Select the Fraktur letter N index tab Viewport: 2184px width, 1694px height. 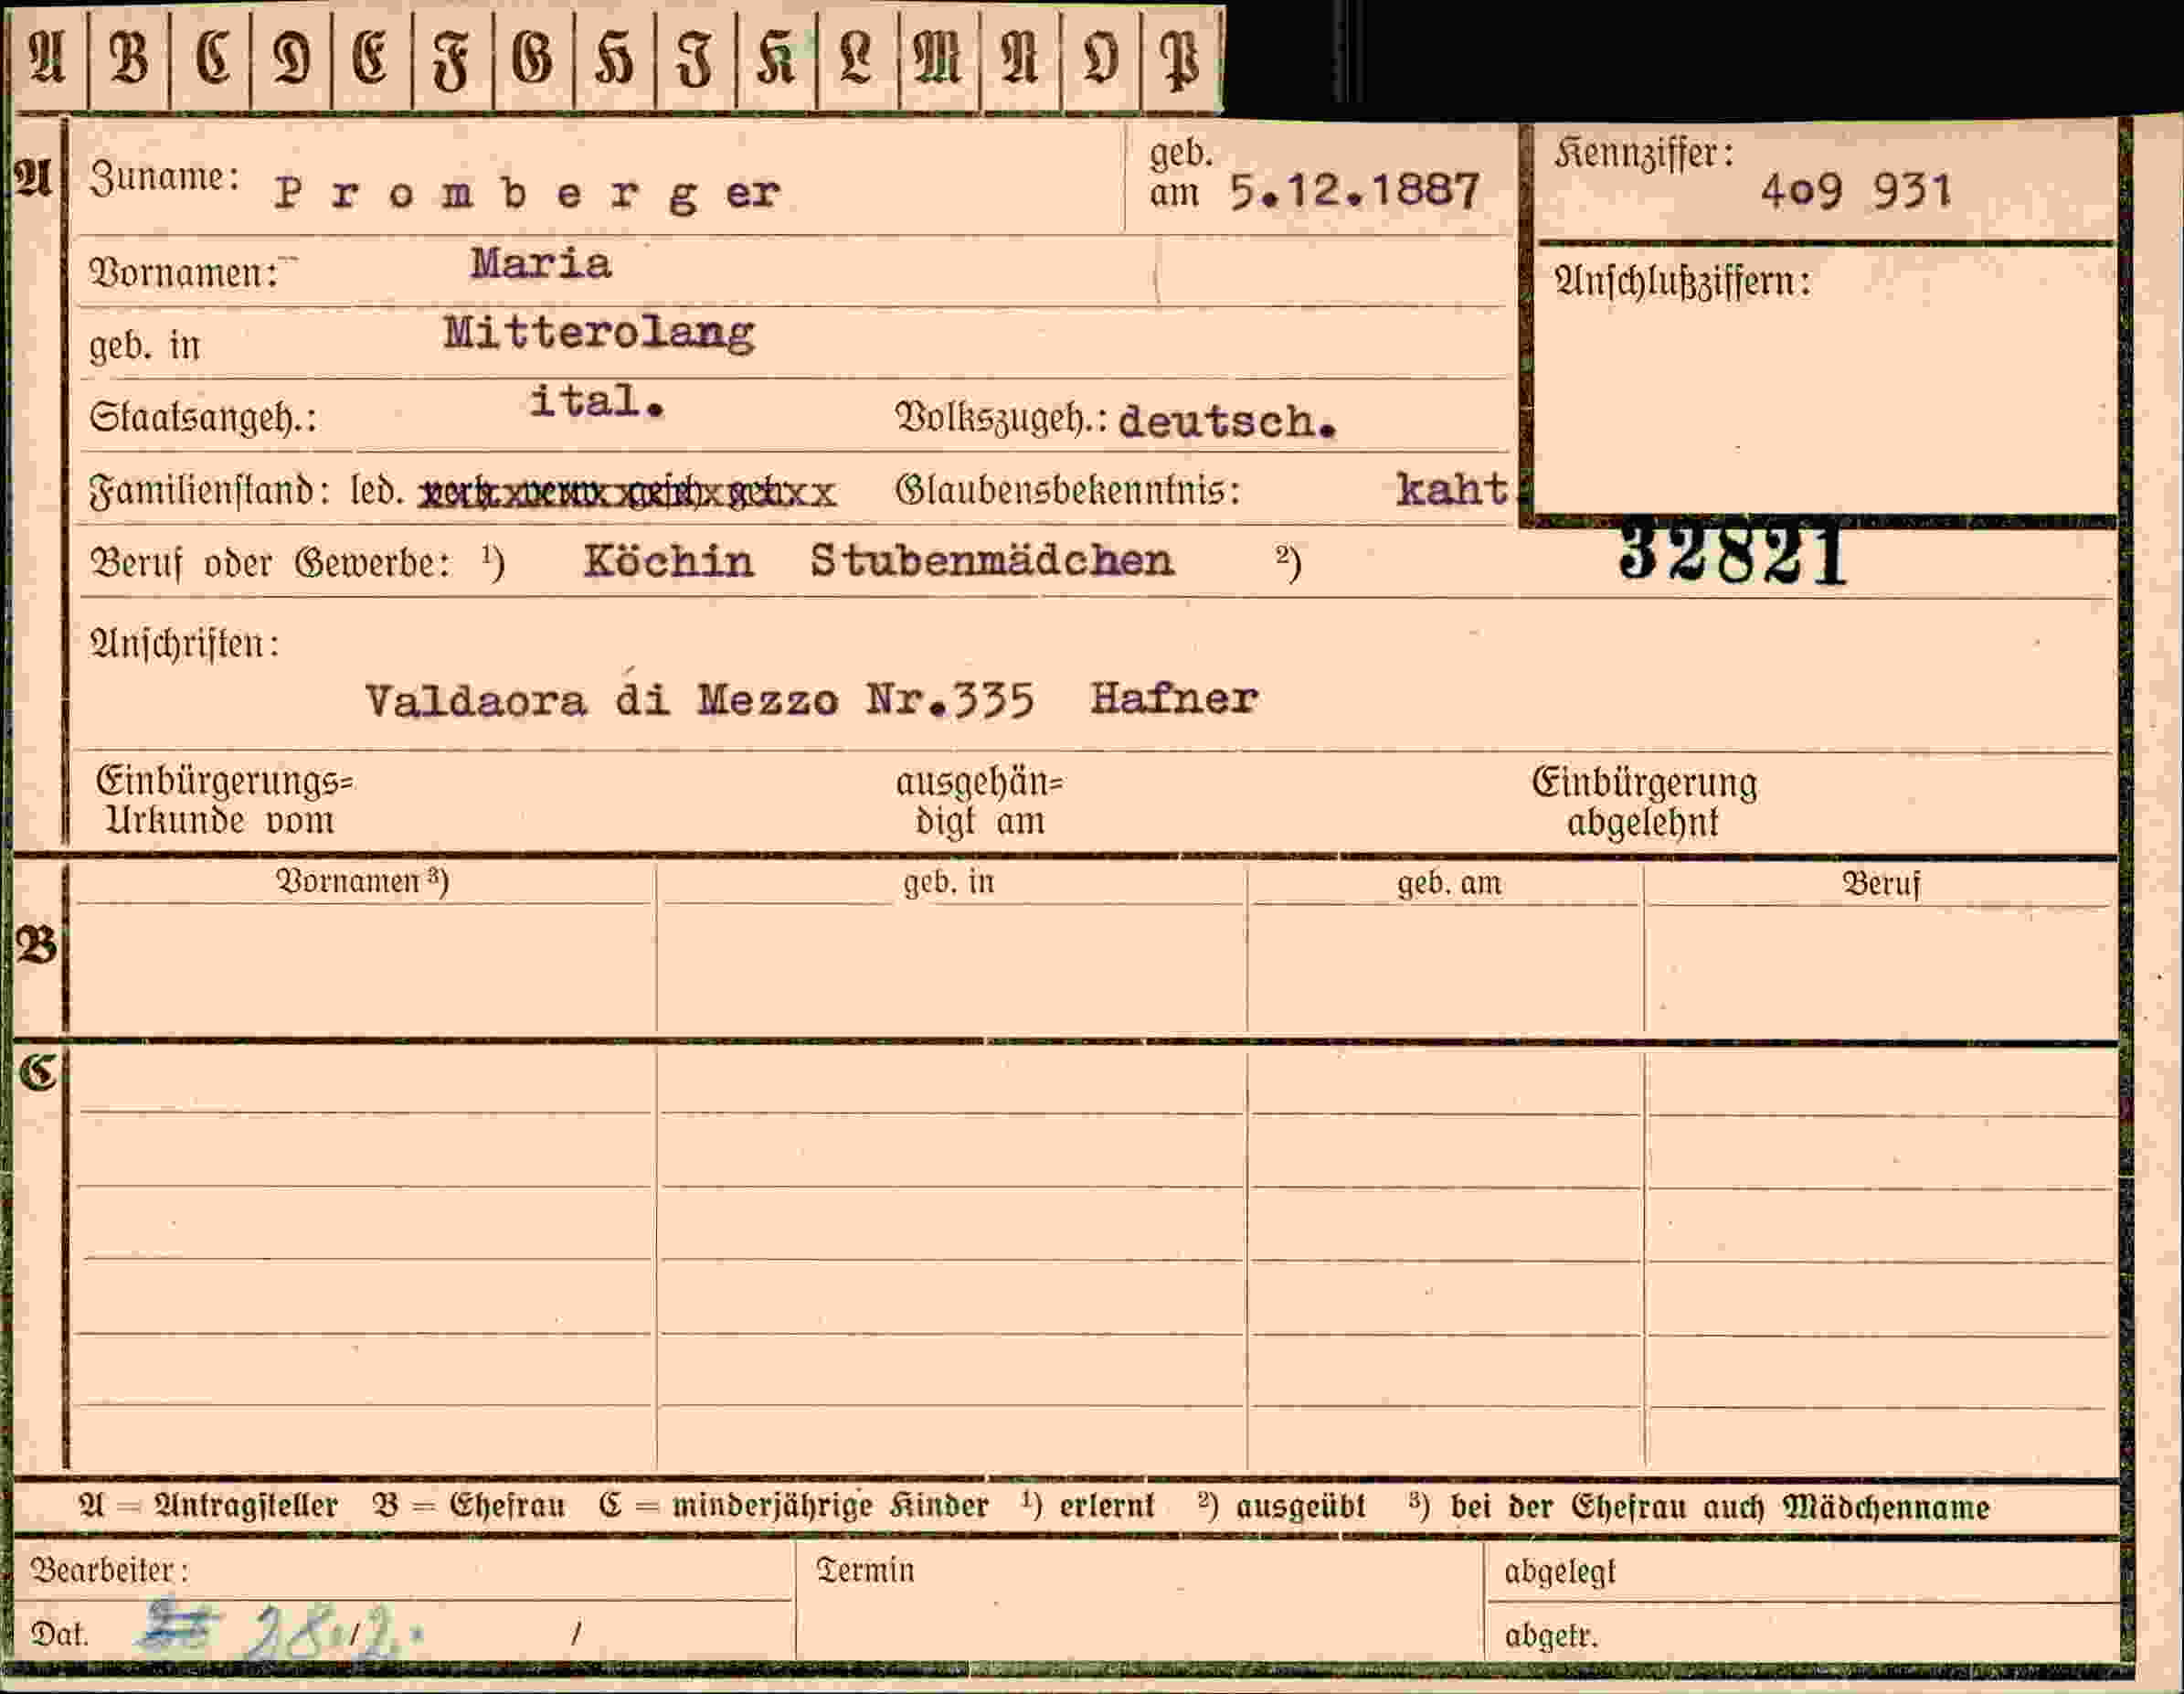point(1020,58)
